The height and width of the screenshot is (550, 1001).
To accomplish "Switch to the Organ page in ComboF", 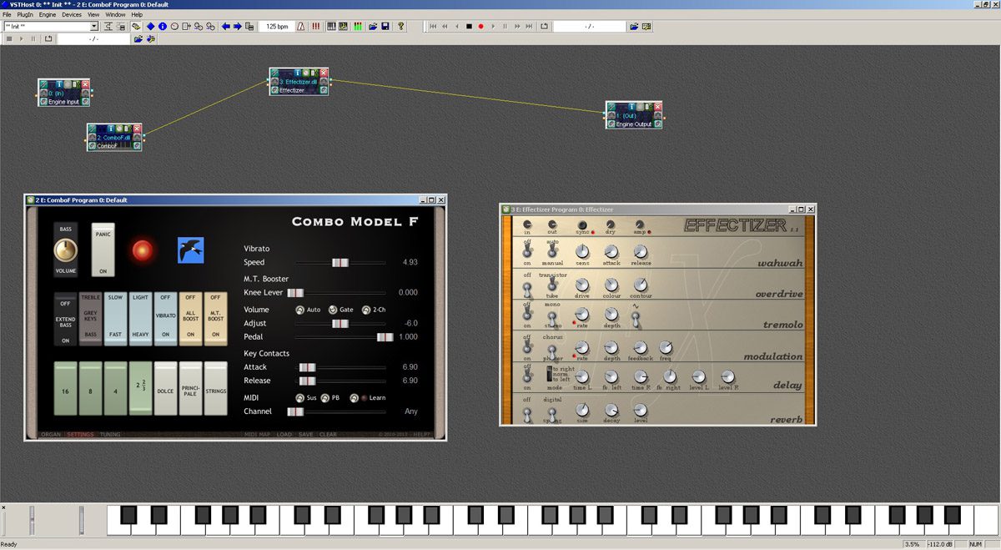I will point(51,434).
